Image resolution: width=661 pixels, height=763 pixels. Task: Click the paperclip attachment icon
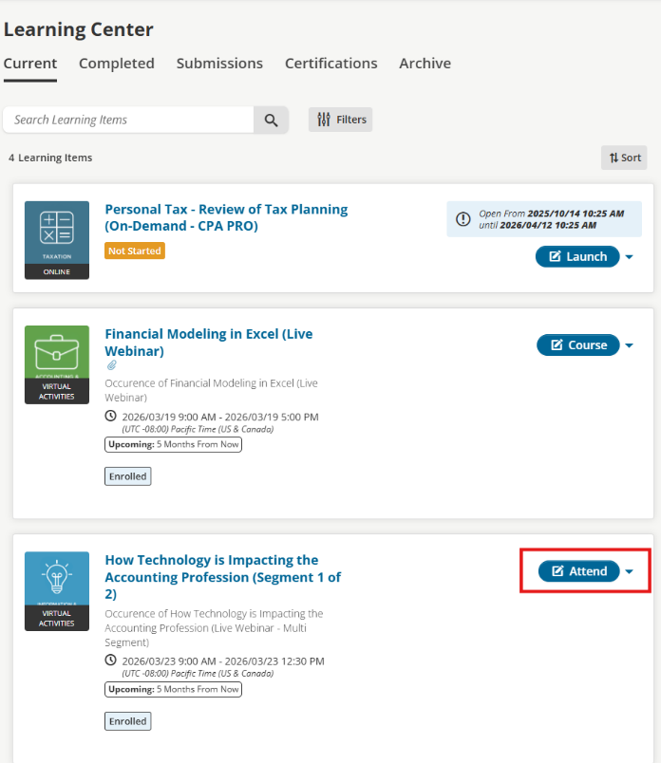(111, 365)
